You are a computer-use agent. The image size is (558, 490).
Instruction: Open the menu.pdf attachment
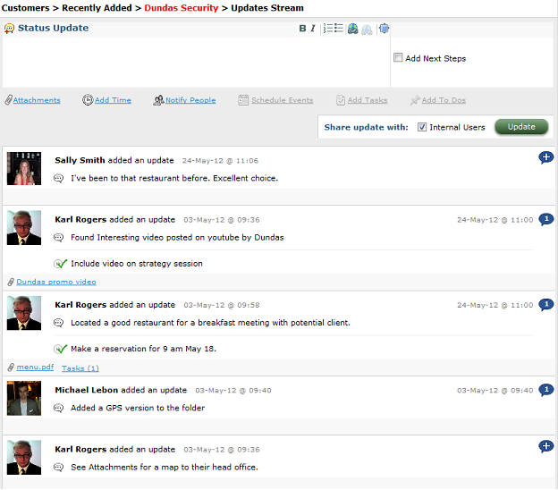35,367
